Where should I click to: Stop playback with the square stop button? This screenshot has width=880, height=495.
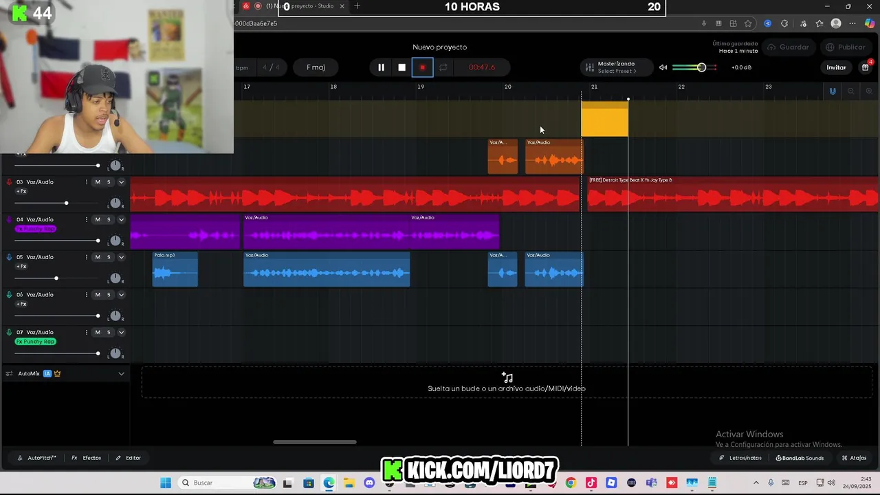[x=402, y=67]
